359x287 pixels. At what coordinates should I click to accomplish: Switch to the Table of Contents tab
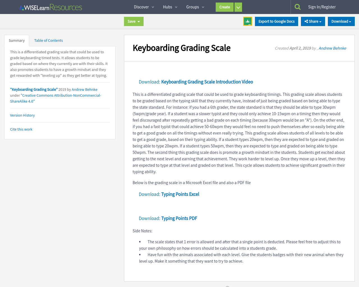tap(48, 40)
